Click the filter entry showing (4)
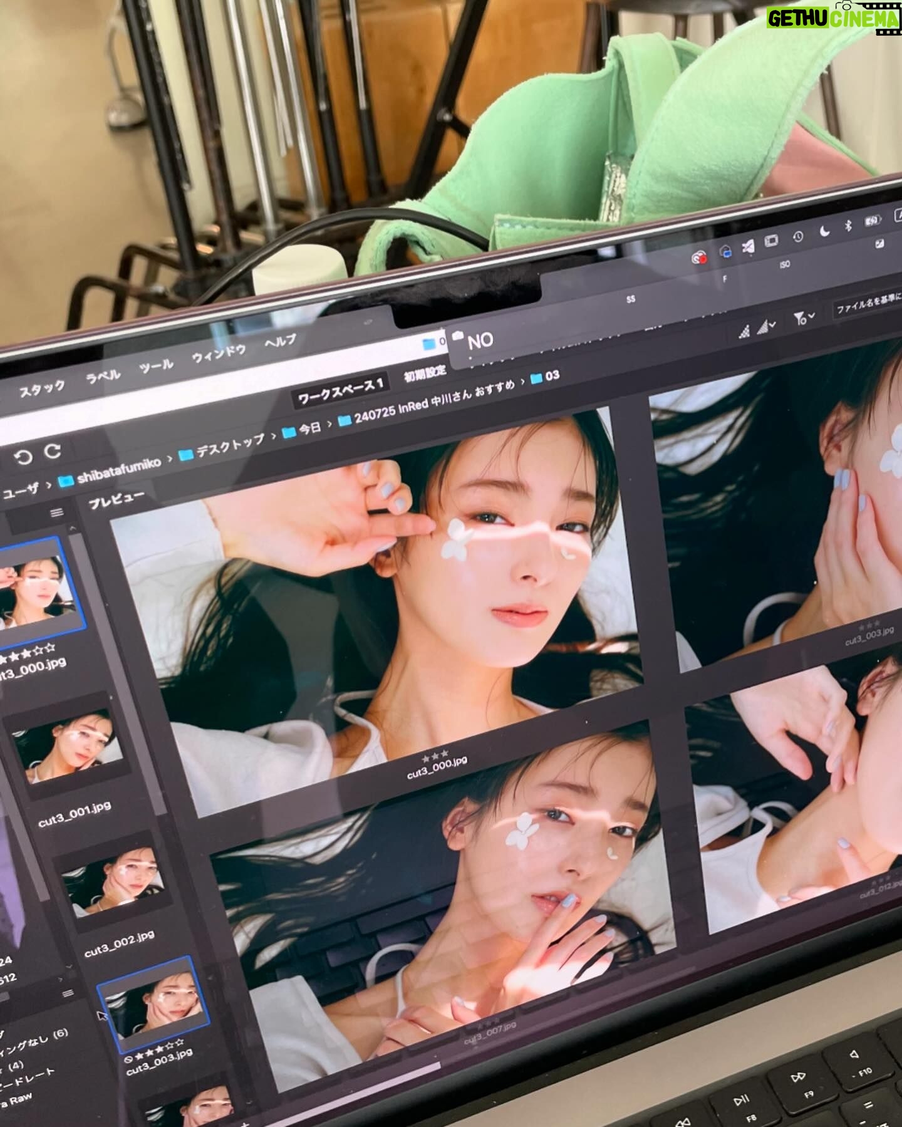This screenshot has width=902, height=1127. pos(13,1066)
